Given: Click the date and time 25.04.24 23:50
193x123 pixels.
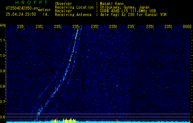Looking at the screenshot, I should pyautogui.click(x=21, y=14).
